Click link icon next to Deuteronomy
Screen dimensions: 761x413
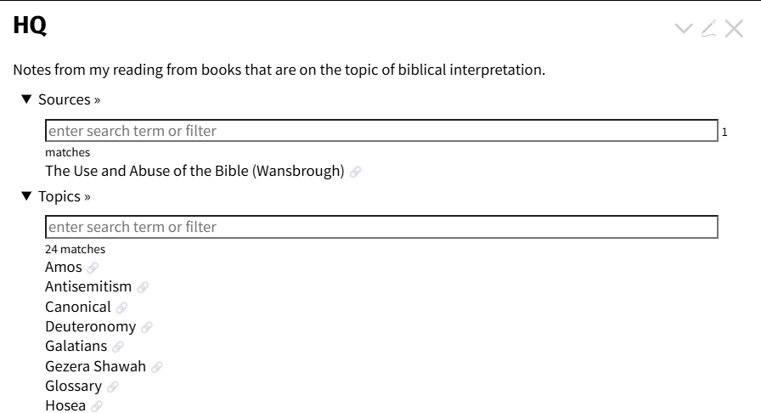(x=147, y=327)
